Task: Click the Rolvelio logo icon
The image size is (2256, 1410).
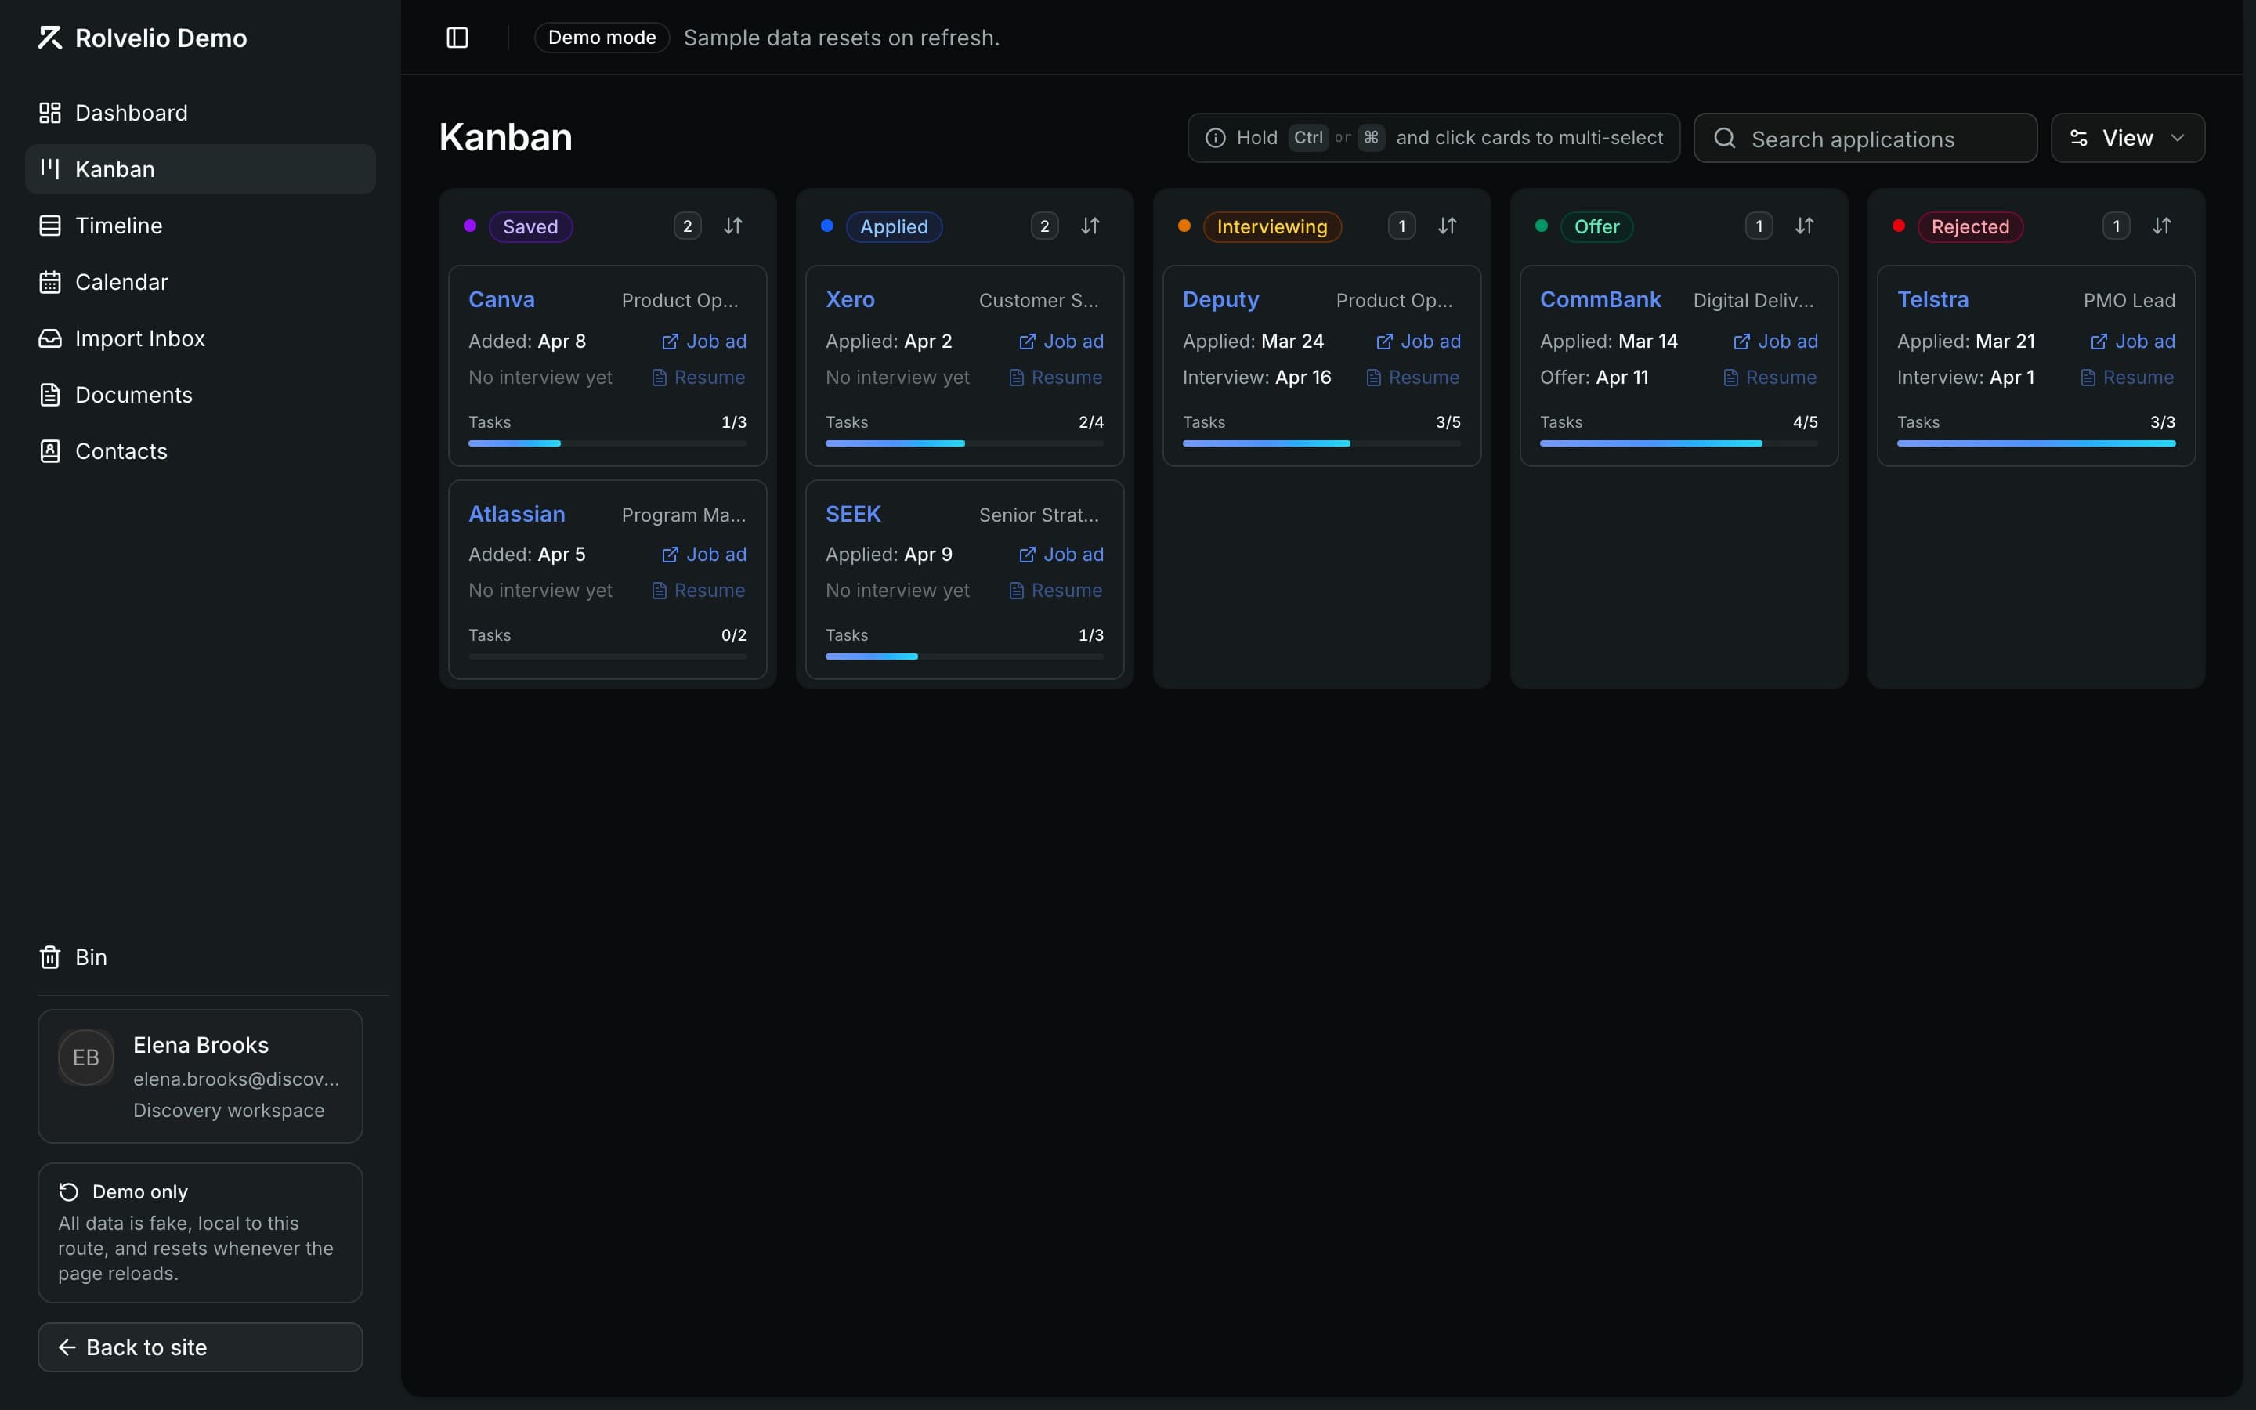Action: point(49,38)
